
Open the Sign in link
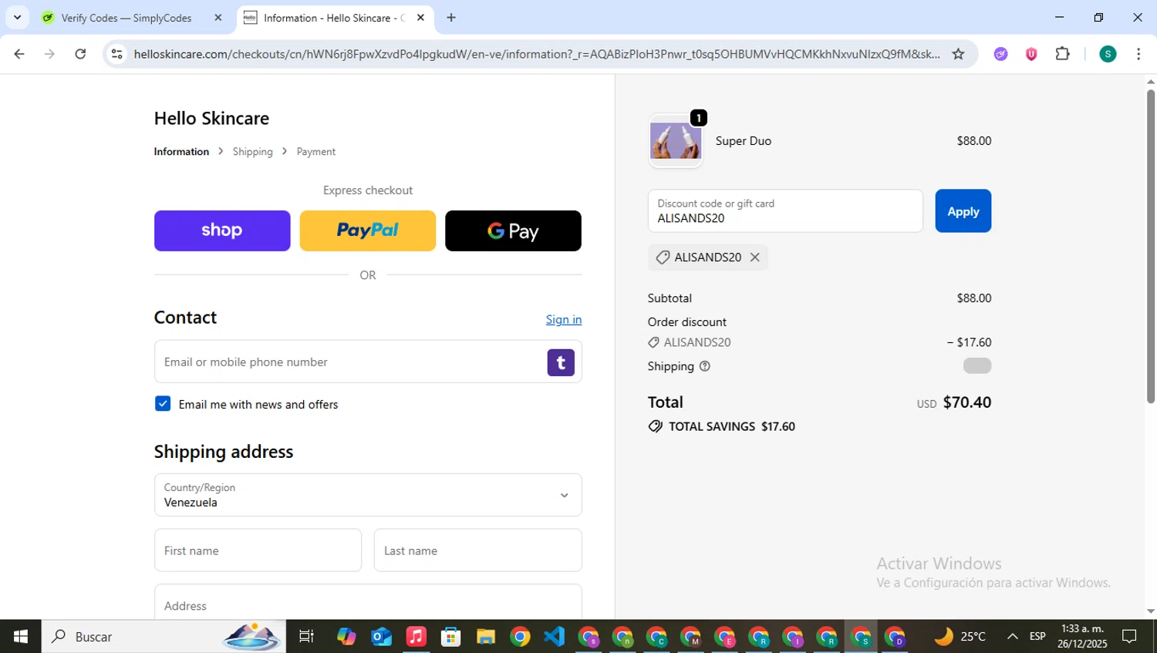pyautogui.click(x=564, y=319)
